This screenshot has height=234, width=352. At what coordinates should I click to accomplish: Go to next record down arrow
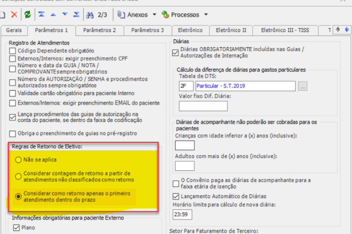[x=65, y=14]
